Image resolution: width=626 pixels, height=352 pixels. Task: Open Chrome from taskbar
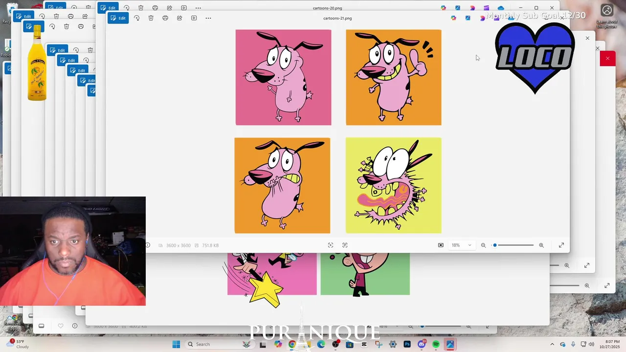[x=292, y=344]
